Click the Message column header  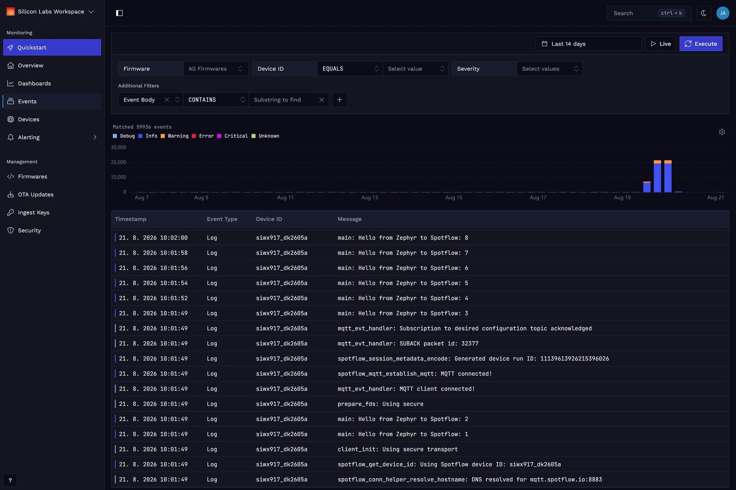[350, 219]
